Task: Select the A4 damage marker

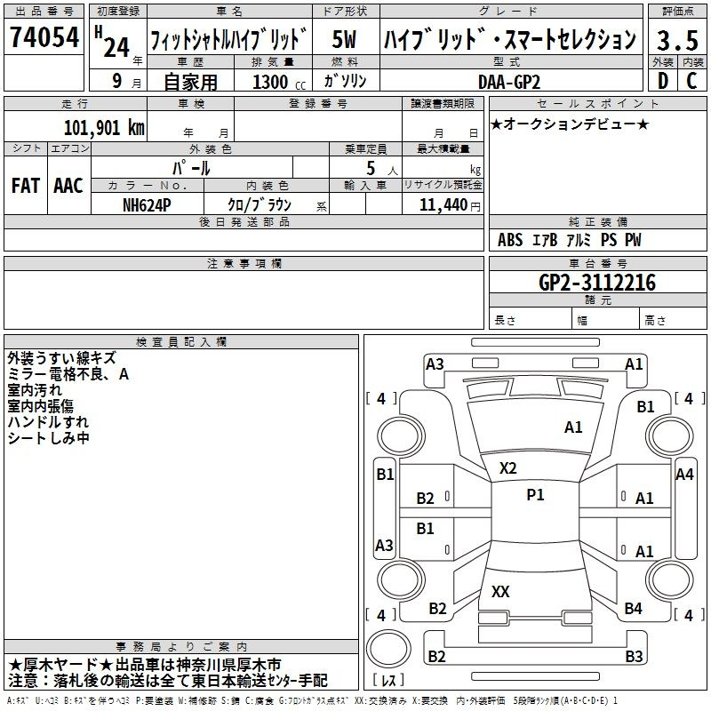Action: [x=683, y=475]
